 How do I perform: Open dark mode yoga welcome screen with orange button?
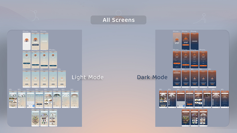coord(186,41)
